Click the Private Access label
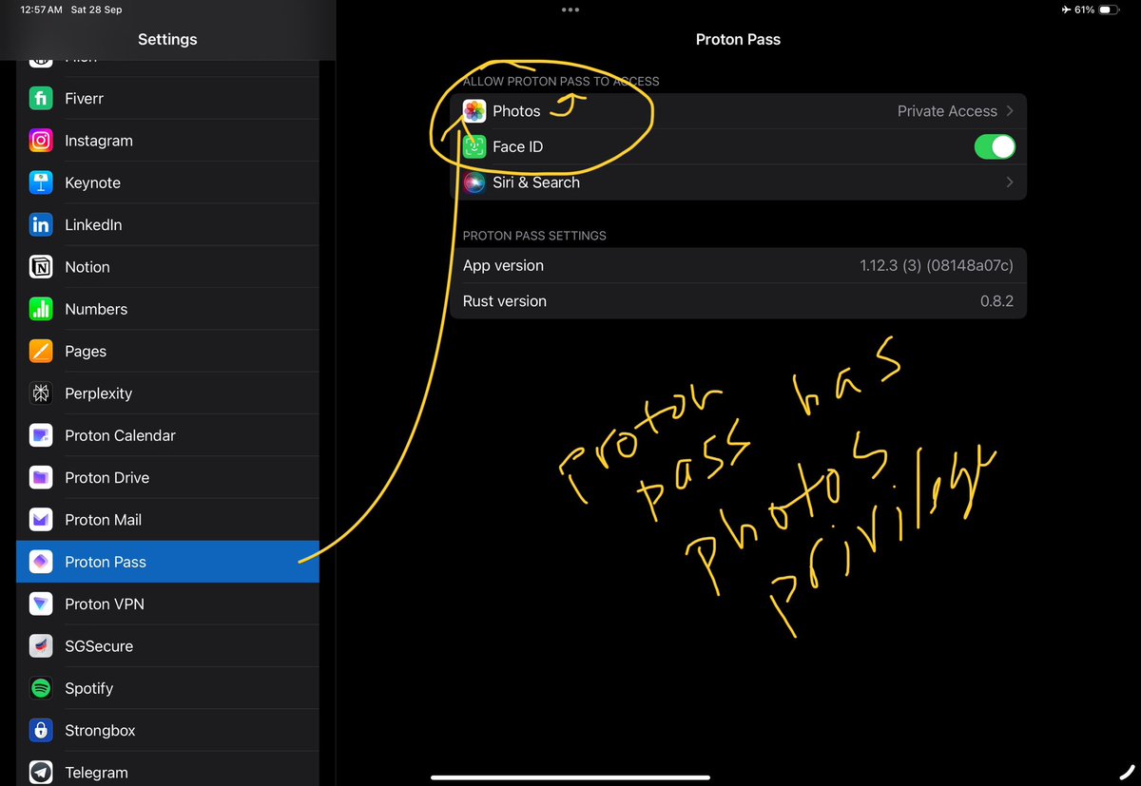This screenshot has width=1141, height=786. click(x=947, y=110)
